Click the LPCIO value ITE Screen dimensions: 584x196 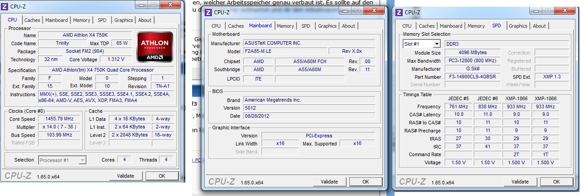(x=258, y=78)
